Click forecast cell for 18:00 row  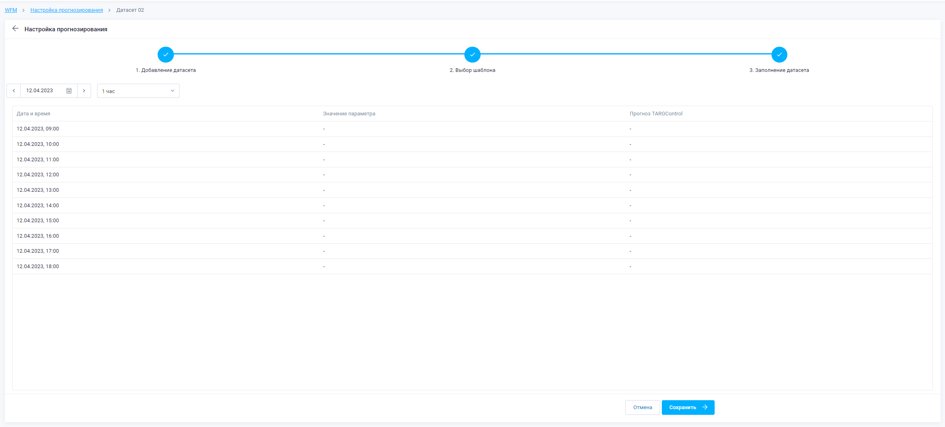click(779, 267)
